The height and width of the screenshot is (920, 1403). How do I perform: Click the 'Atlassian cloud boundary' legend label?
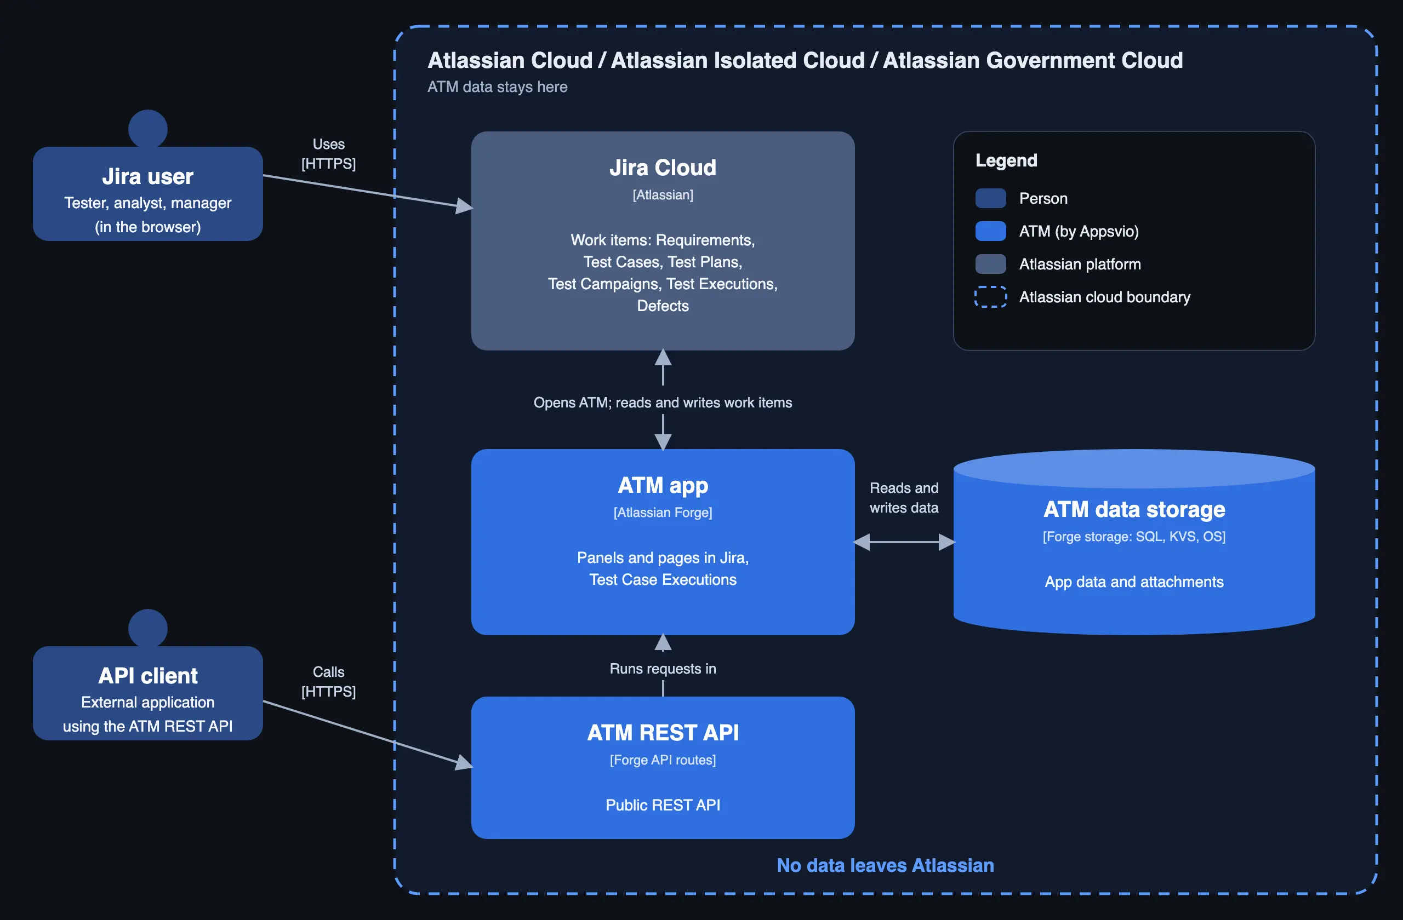pos(1105,297)
